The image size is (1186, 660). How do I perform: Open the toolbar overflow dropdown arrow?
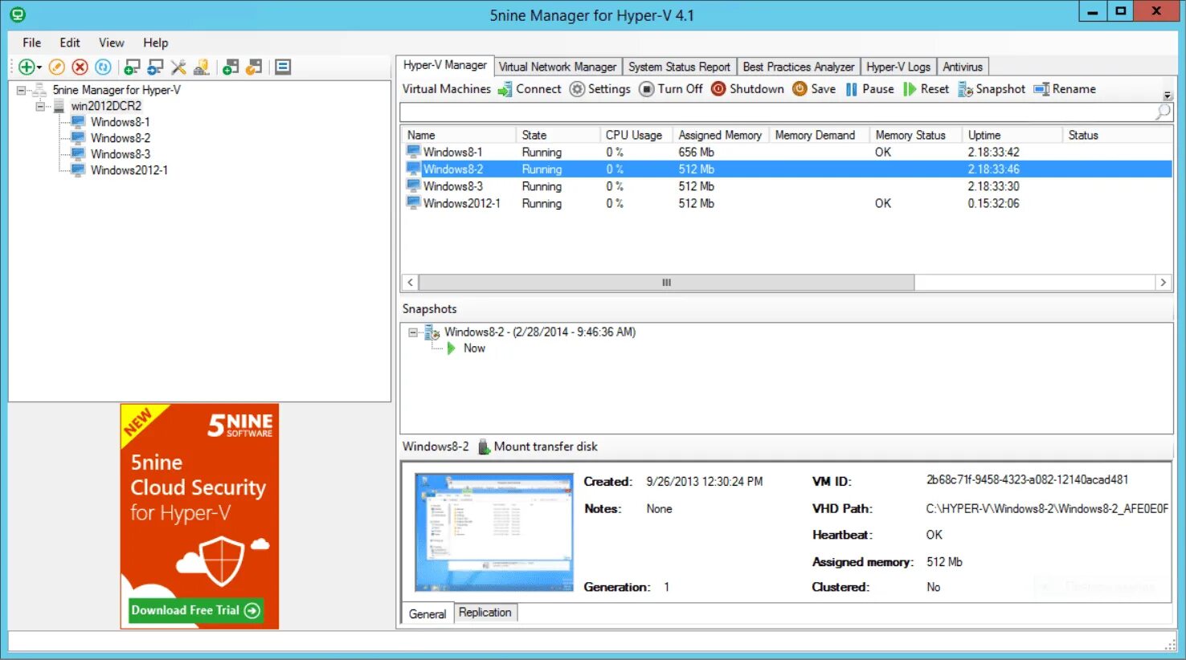(x=1168, y=95)
